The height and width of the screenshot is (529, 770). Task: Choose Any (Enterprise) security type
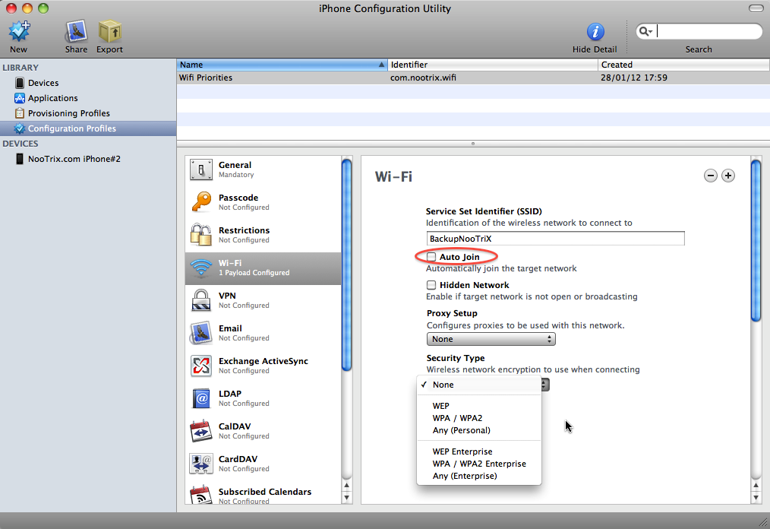479,476
